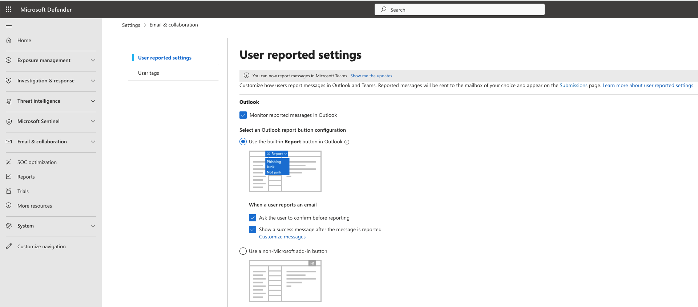Image resolution: width=698 pixels, height=307 pixels.
Task: Click Show me the updates link
Action: pyautogui.click(x=371, y=76)
